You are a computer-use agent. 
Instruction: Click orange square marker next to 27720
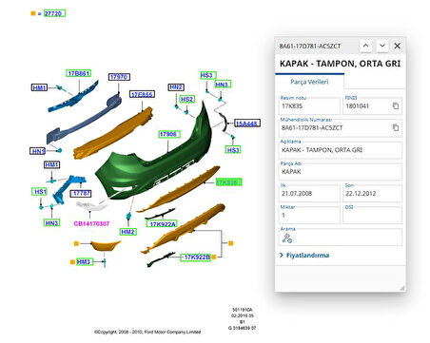(x=33, y=13)
